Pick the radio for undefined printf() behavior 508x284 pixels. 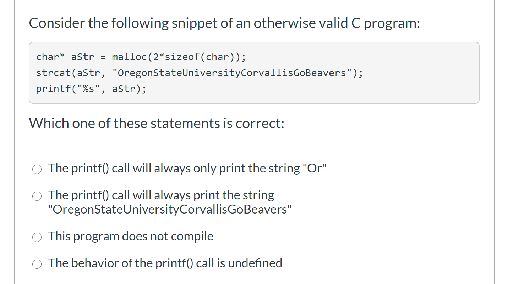[37, 264]
